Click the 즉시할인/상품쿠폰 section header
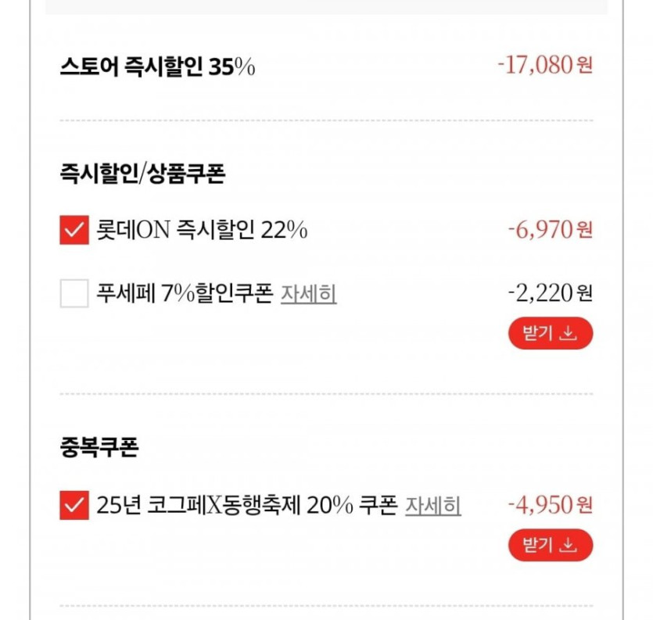Image resolution: width=653 pixels, height=620 pixels. pyautogui.click(x=142, y=174)
